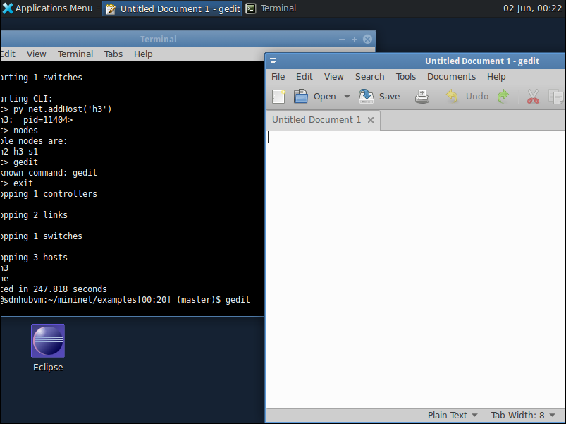Expand the Open recent files dropdown arrow
The height and width of the screenshot is (424, 566).
pyautogui.click(x=347, y=97)
